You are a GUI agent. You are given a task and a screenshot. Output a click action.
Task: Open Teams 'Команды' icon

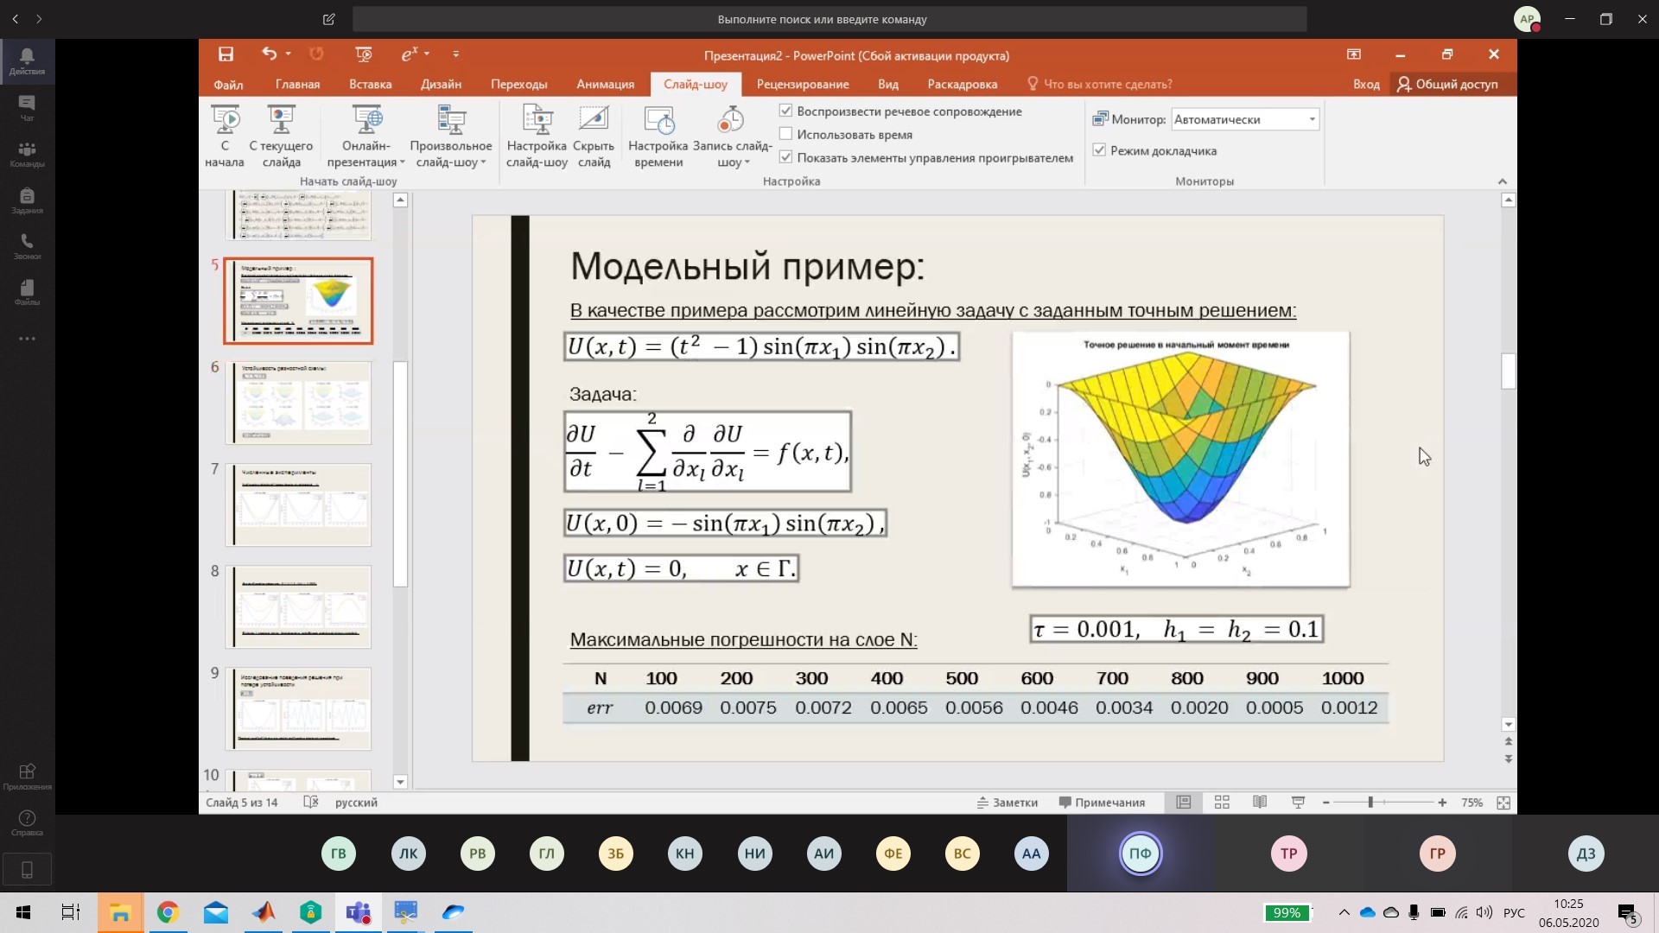tap(27, 155)
